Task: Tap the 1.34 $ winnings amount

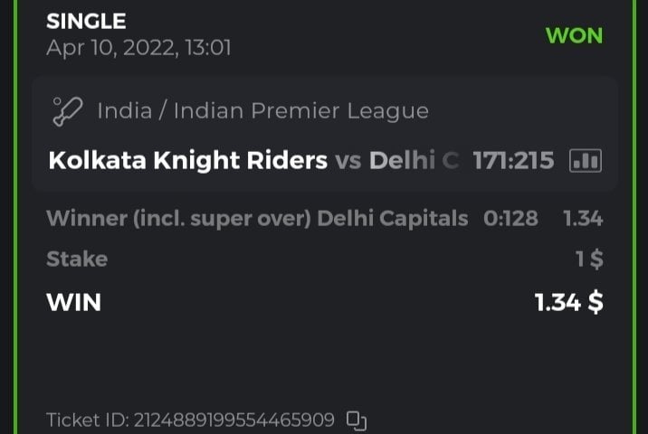Action: (568, 302)
